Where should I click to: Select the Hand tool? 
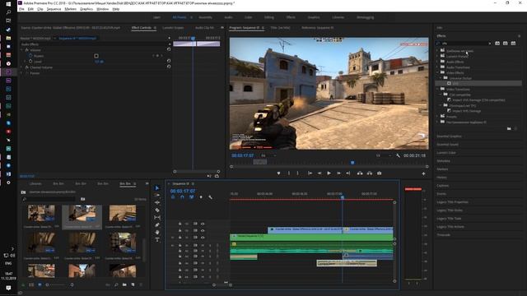[157, 232]
